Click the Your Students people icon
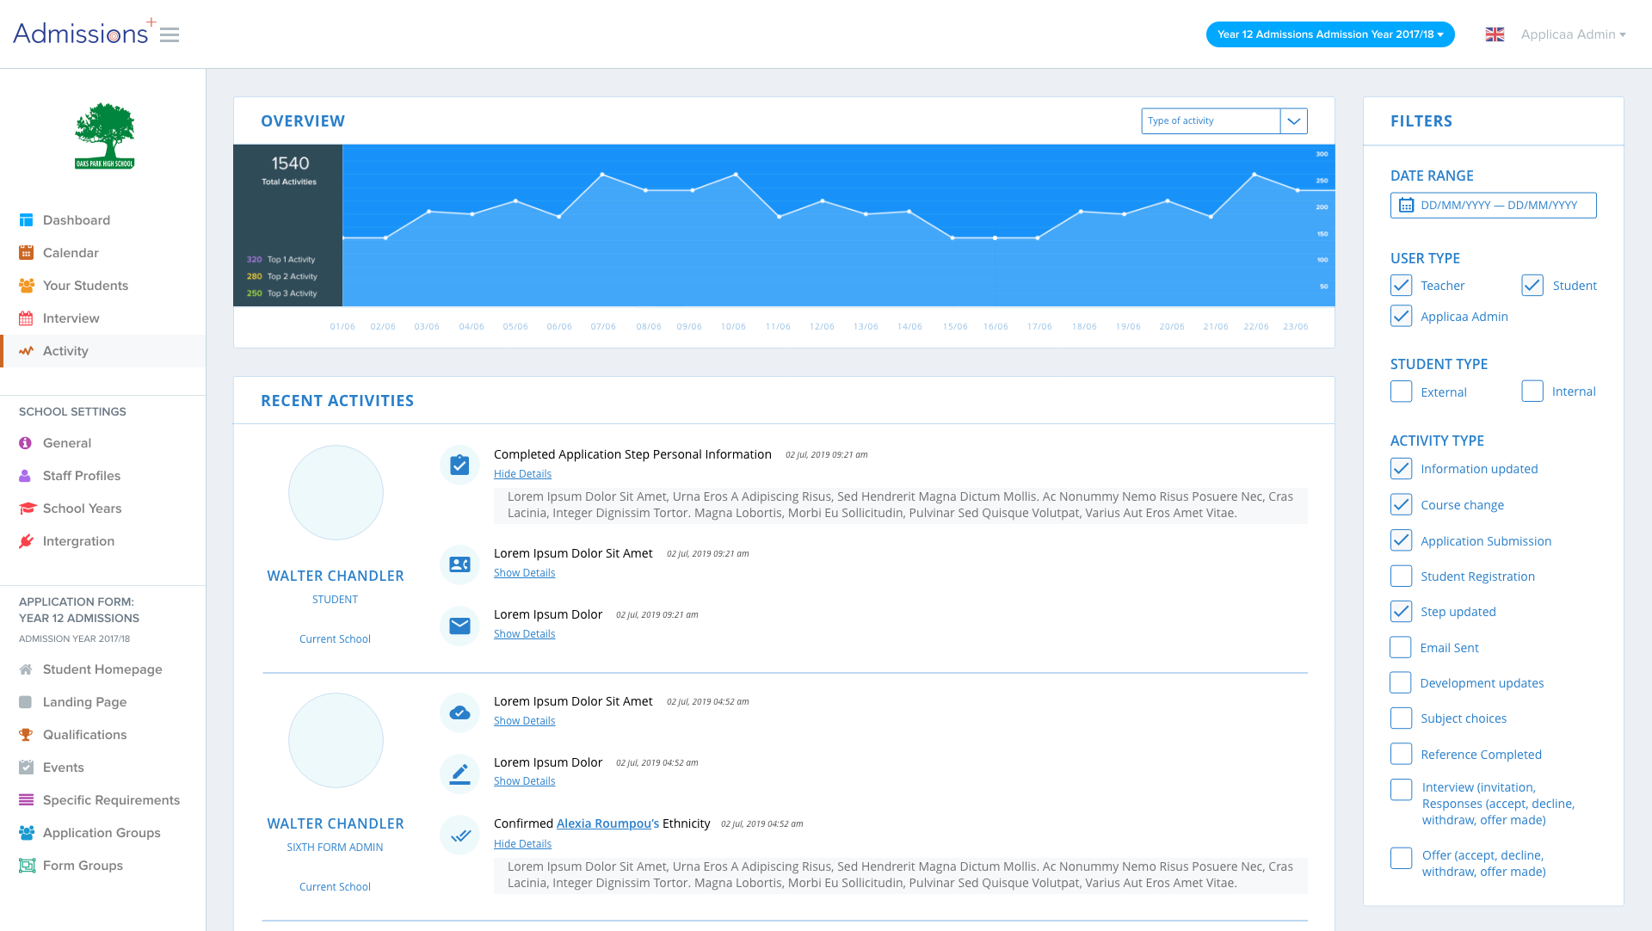 point(27,286)
